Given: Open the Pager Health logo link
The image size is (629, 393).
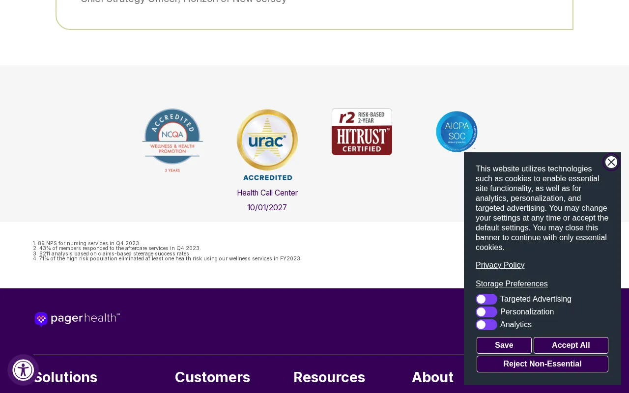Looking at the screenshot, I should (x=77, y=319).
